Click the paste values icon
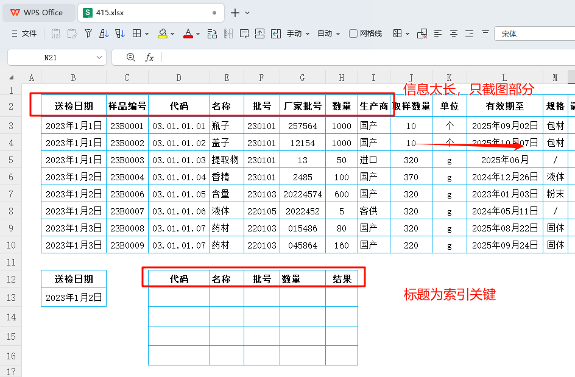 coord(56,33)
